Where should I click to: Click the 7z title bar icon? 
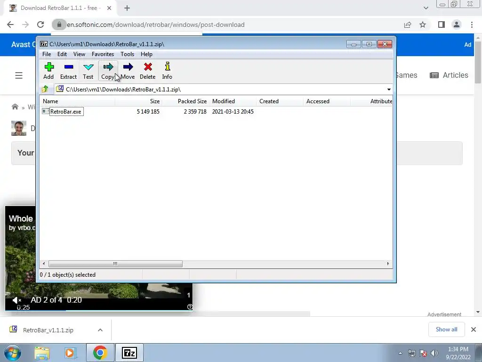tap(44, 44)
